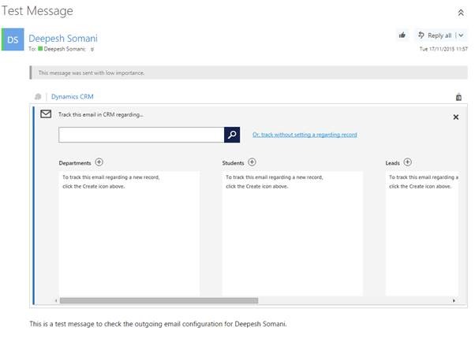Create a new Leads record with plus icon
This screenshot has height=339, width=475.
(408, 162)
